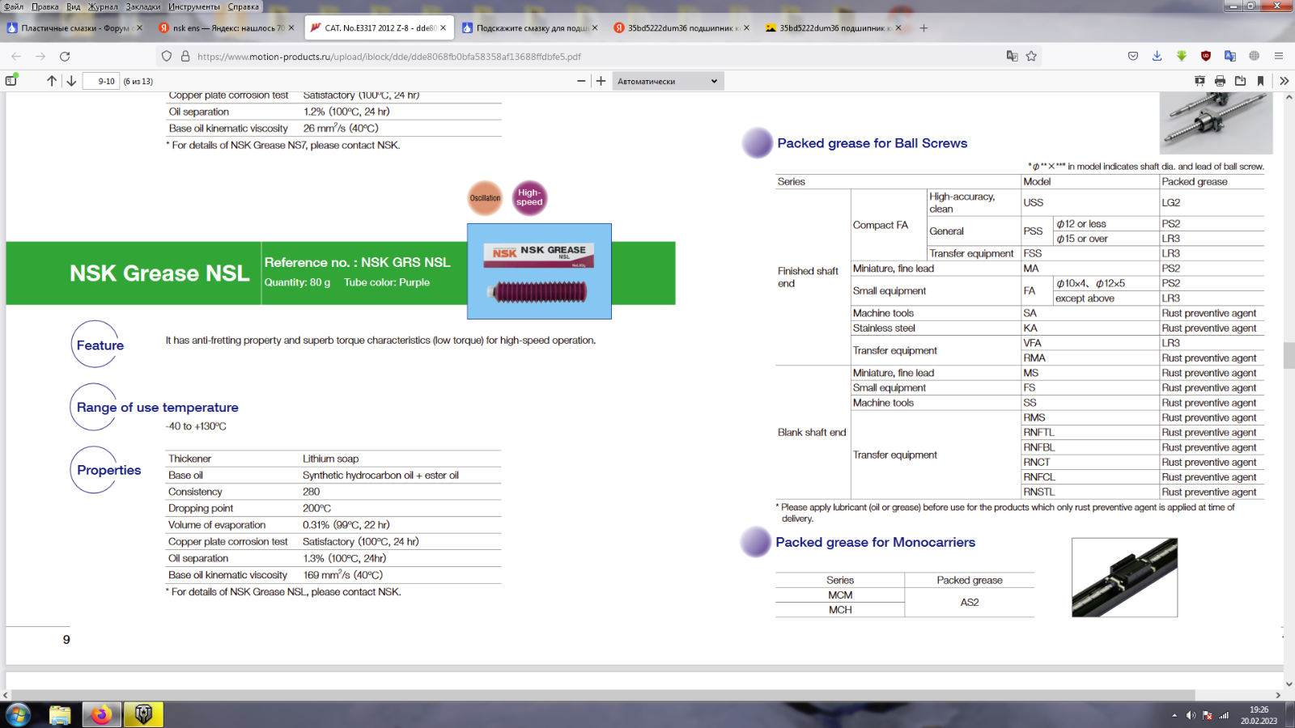Image resolution: width=1295 pixels, height=728 pixels.
Task: Save page to Pocket
Action: 1133,56
